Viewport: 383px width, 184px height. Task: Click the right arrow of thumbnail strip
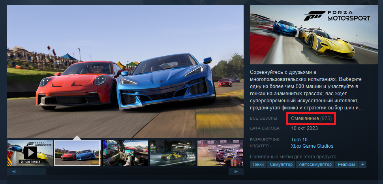click(x=236, y=172)
